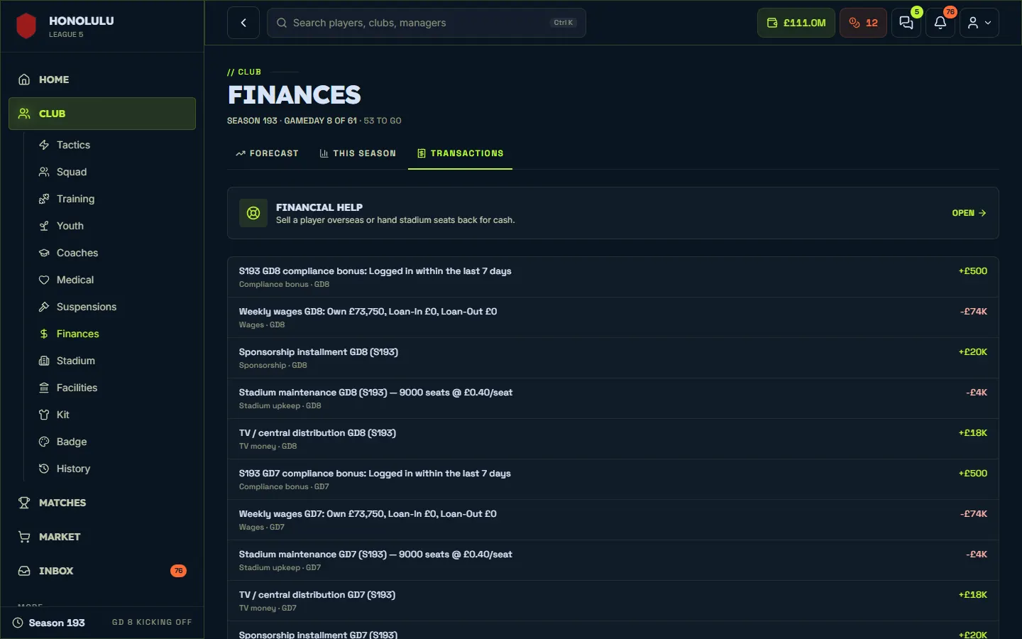Click the back arrow button
The height and width of the screenshot is (639, 1022).
(243, 23)
